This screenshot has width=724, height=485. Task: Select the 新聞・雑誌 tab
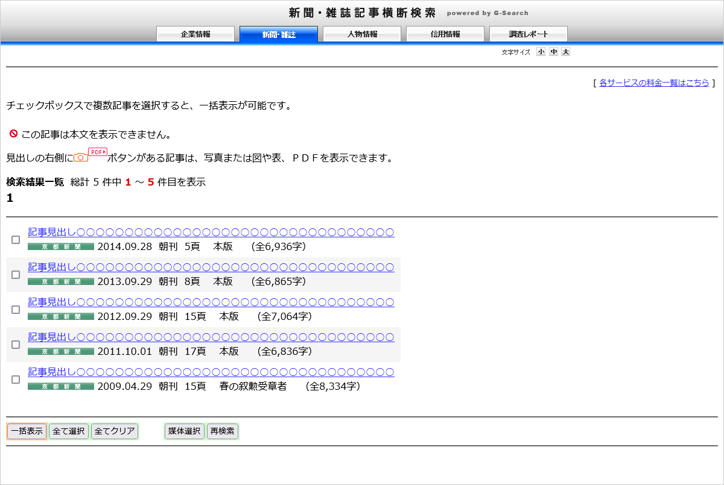click(279, 34)
